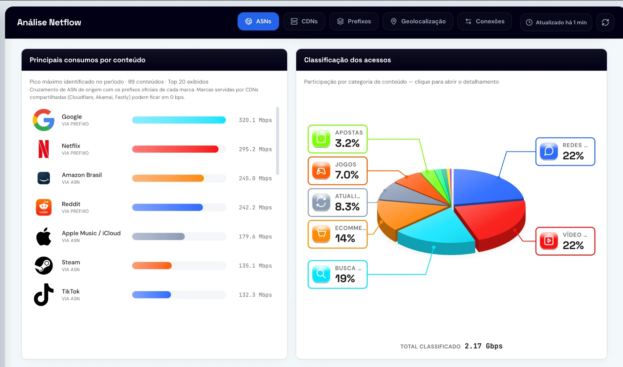
Task: Click the Redes chat bubble icon
Action: (549, 152)
